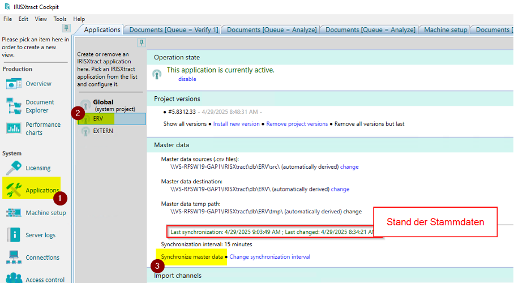Click the Overview icon in Production
The image size is (514, 283).
click(14, 84)
